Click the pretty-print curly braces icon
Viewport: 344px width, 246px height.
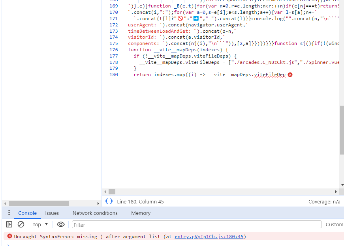(109, 201)
